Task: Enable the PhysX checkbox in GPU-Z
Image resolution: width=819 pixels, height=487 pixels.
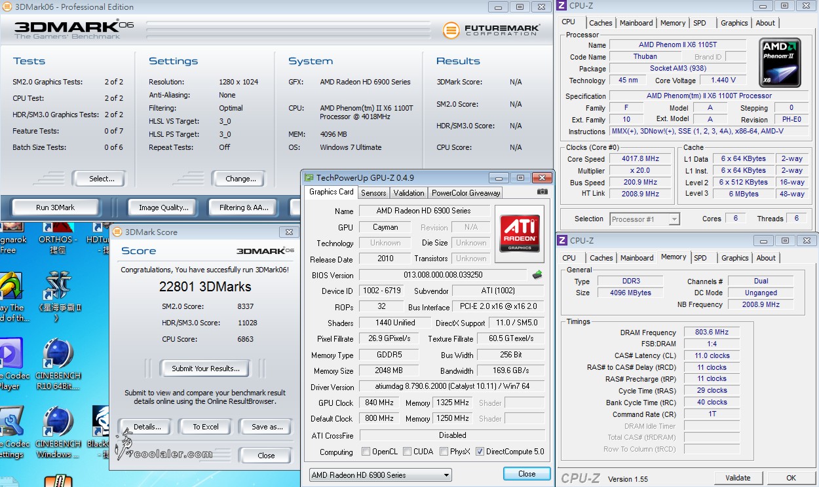Action: pyautogui.click(x=444, y=452)
